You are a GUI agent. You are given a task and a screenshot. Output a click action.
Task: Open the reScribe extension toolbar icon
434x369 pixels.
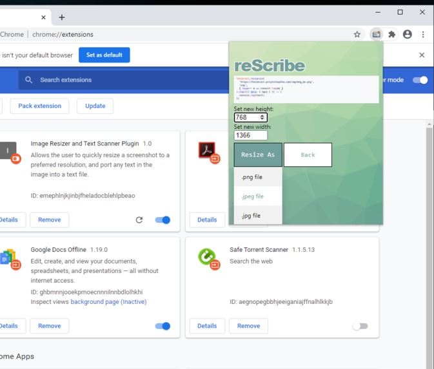(x=376, y=34)
